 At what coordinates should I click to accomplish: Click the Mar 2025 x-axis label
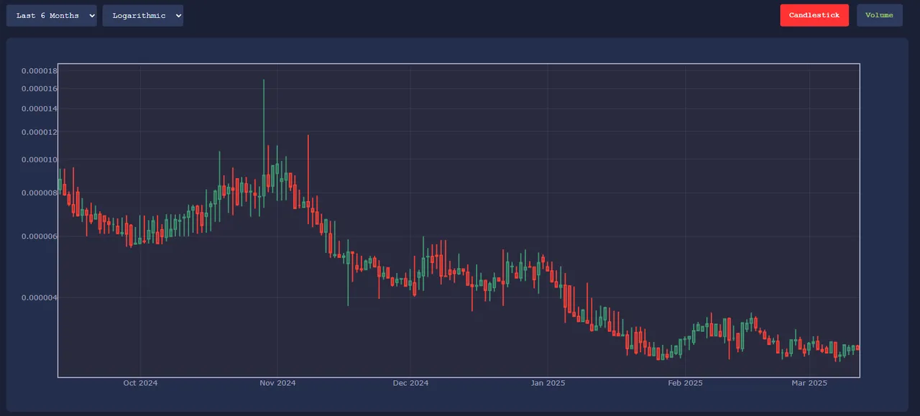809,383
